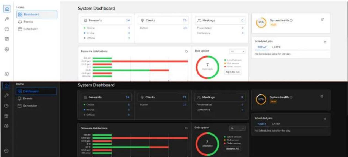
Task: Click Button row in light Clients card
Action: point(163,28)
